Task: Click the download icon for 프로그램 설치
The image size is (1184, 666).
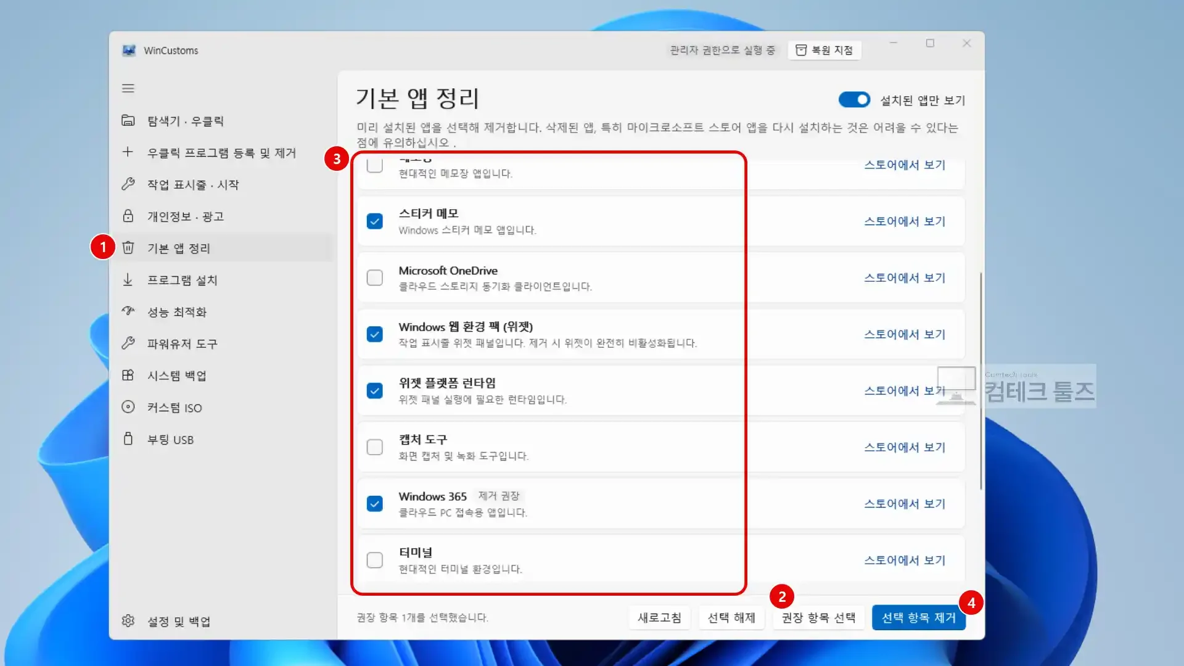Action: [x=128, y=279]
